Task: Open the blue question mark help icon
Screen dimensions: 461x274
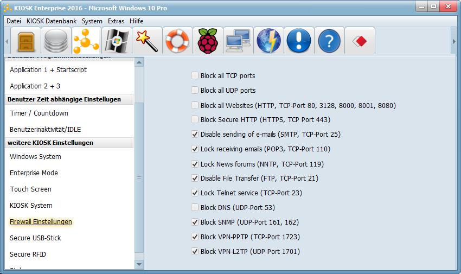Action: click(329, 41)
